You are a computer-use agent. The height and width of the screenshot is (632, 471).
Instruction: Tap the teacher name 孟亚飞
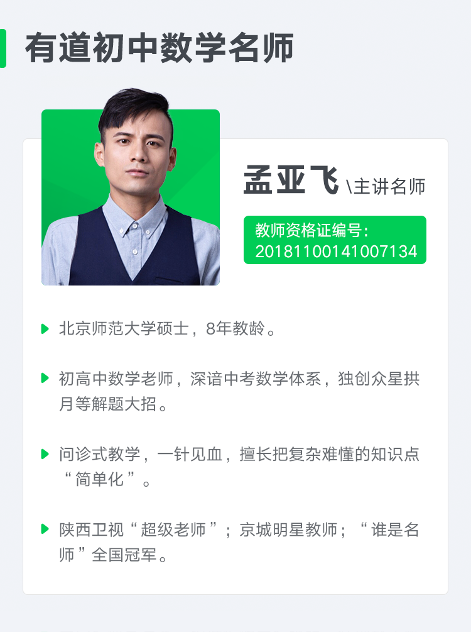[x=291, y=180]
